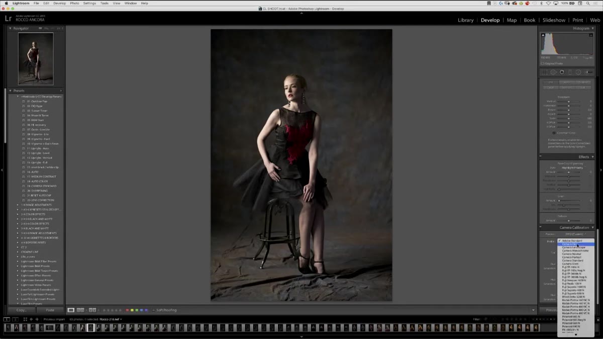Viewport: 603px width, 339px height.
Task: Enable Constrain Crop checkbox
Action: (554, 133)
